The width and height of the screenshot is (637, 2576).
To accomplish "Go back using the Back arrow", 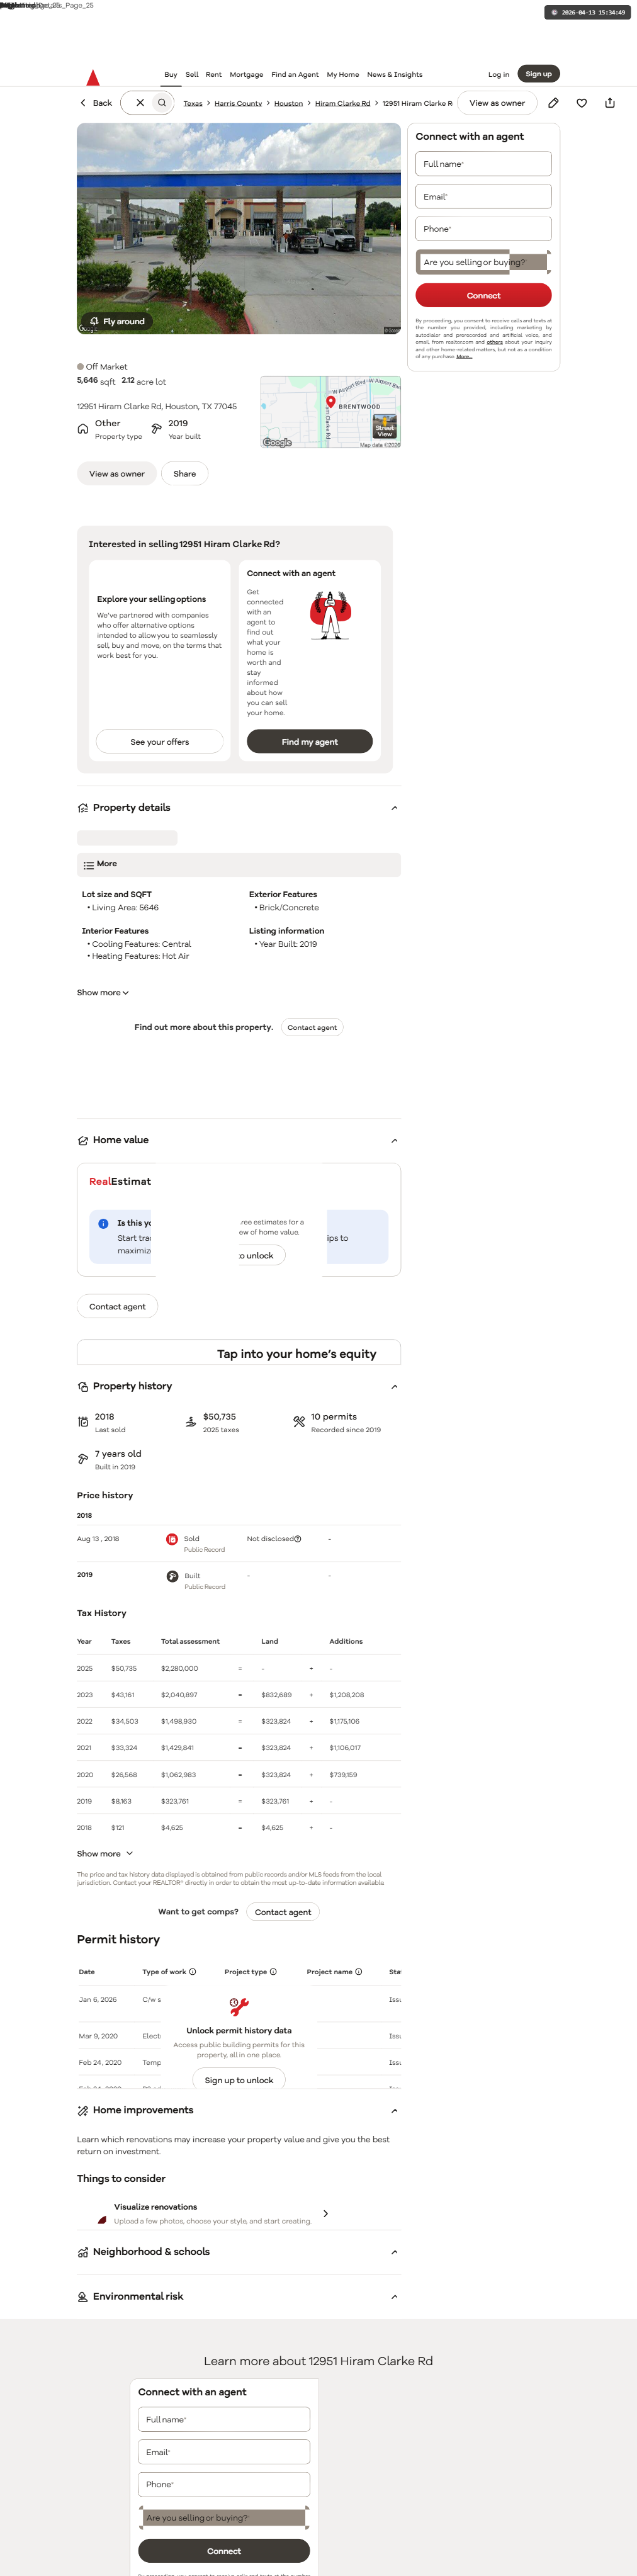I will (96, 103).
